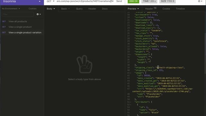The image size is (206, 116).
Task: Switch to the response Header tab
Action: [151, 9]
